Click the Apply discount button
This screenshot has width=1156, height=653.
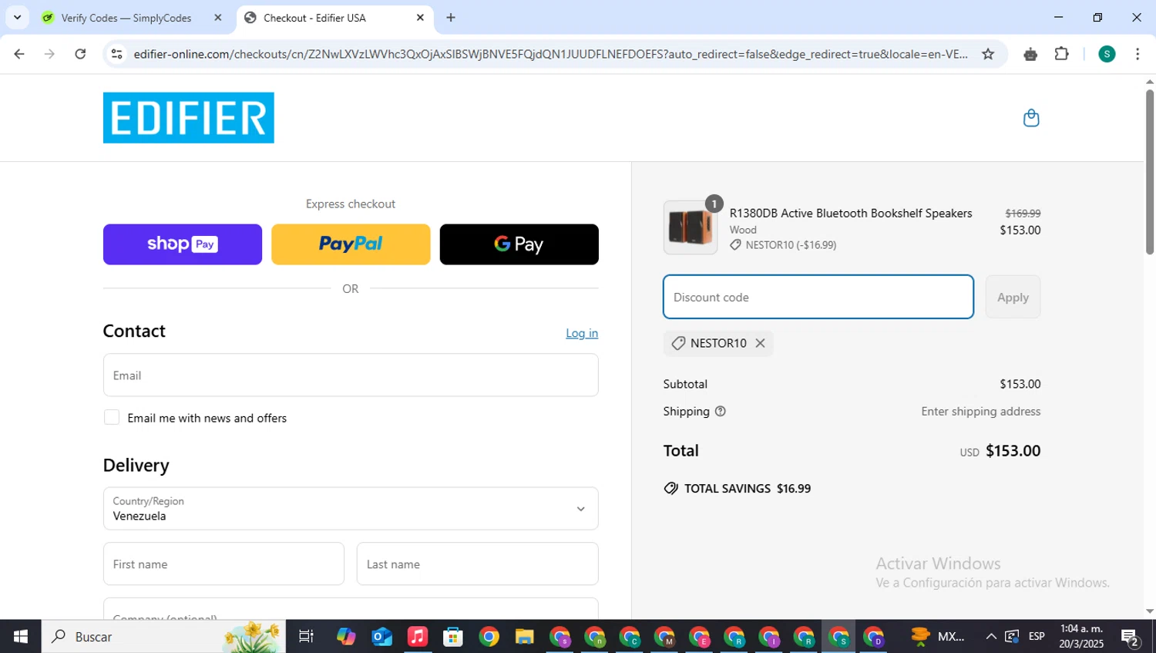tap(1013, 297)
